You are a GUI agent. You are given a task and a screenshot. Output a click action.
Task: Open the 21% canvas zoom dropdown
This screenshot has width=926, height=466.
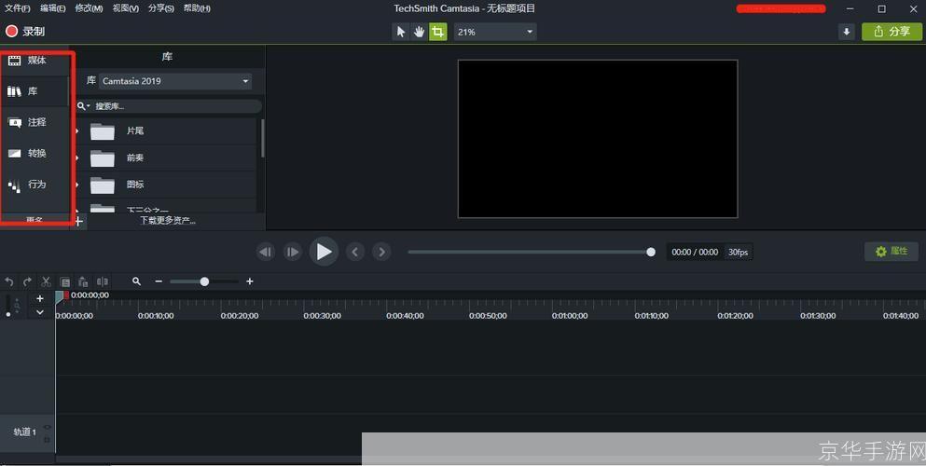(x=495, y=32)
